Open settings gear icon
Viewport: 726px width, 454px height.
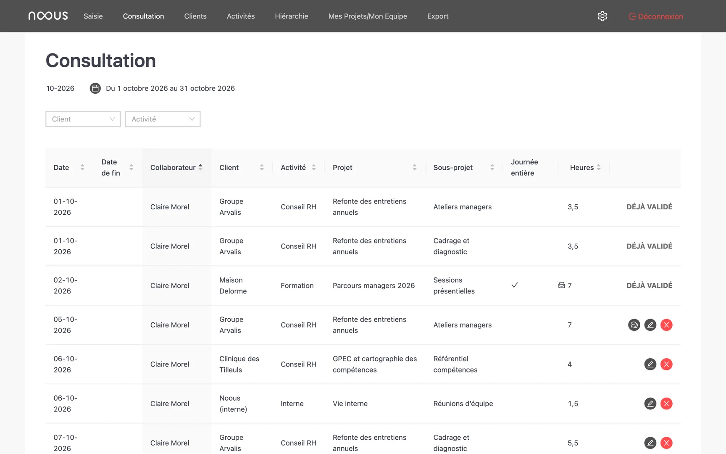point(602,16)
